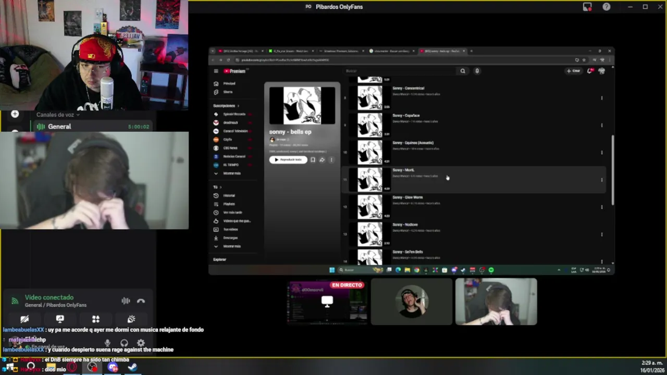Toggle Discord camera off

click(24, 319)
